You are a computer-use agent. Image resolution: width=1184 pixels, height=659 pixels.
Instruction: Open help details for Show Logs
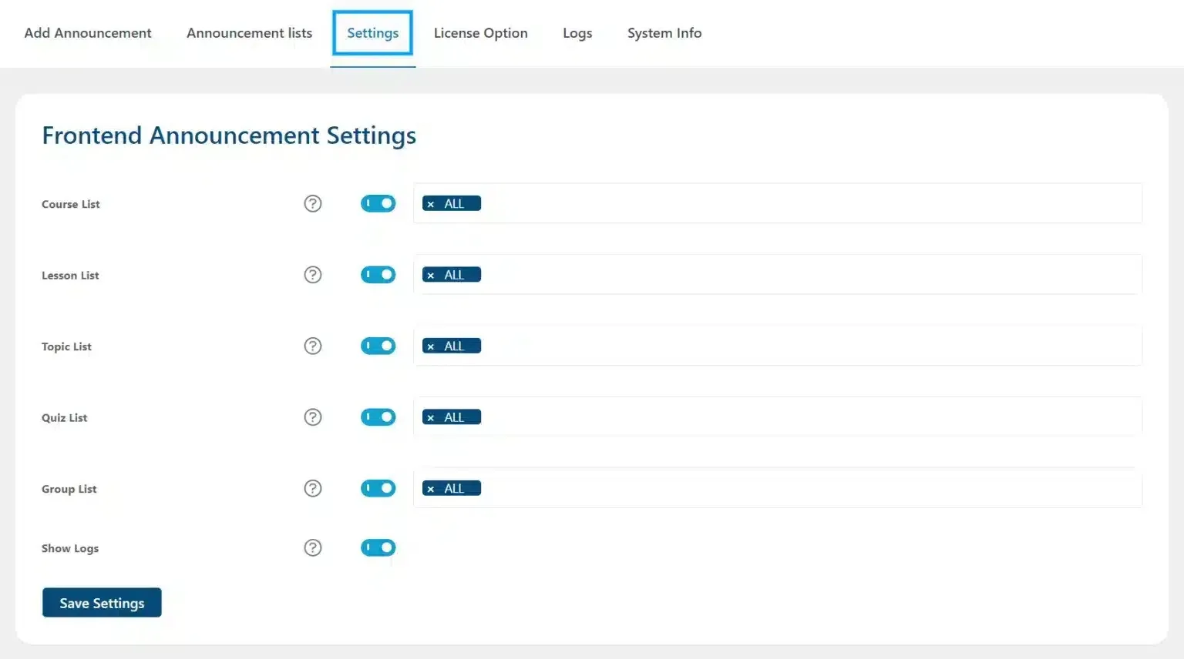click(x=313, y=547)
